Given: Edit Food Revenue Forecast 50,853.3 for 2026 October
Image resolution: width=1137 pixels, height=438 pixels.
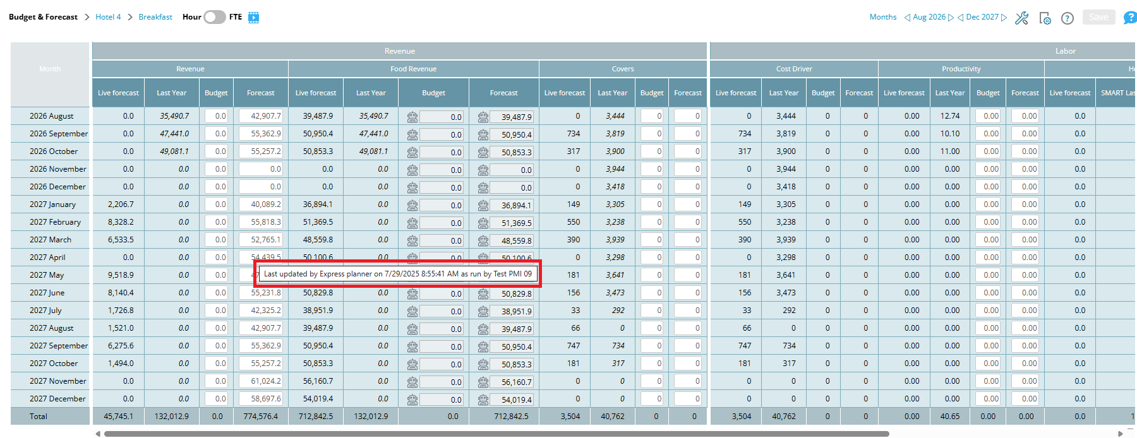Looking at the screenshot, I should [511, 152].
